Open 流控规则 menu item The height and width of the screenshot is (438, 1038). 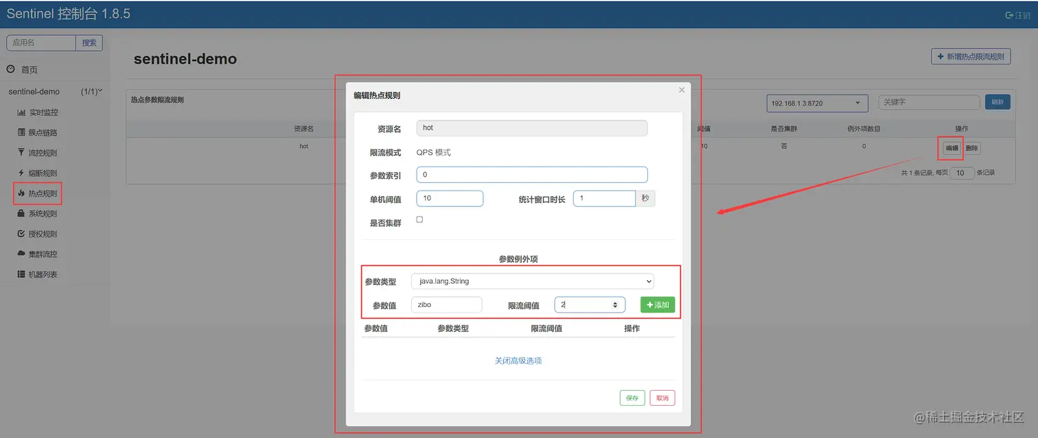coord(43,153)
